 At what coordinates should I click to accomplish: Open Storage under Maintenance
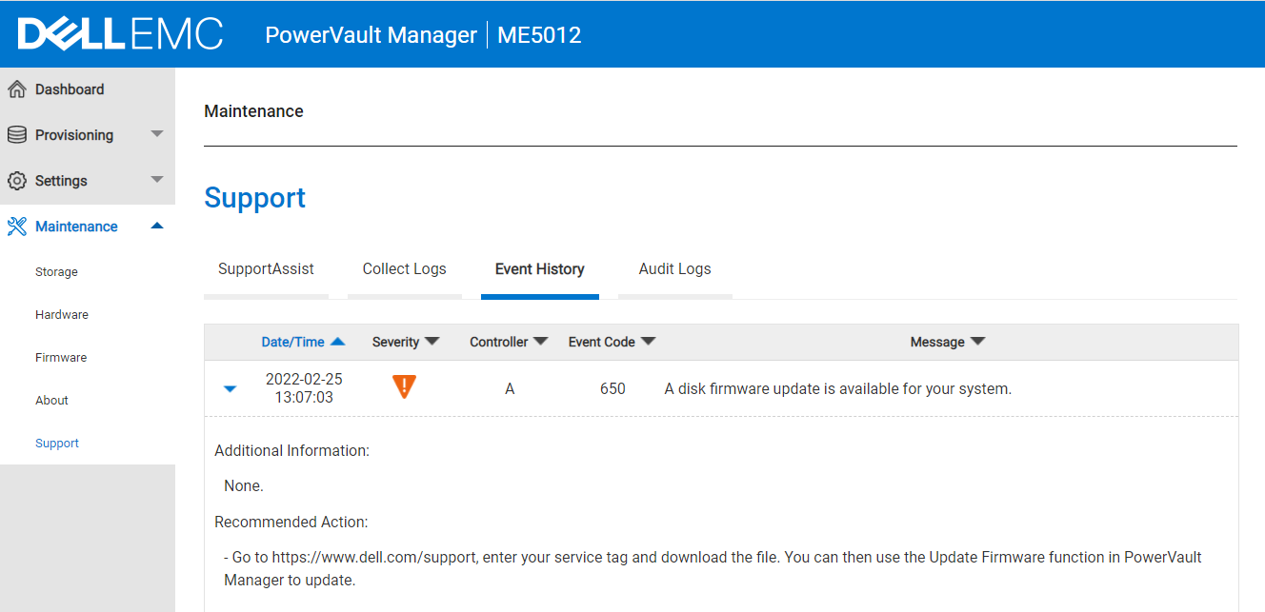56,272
